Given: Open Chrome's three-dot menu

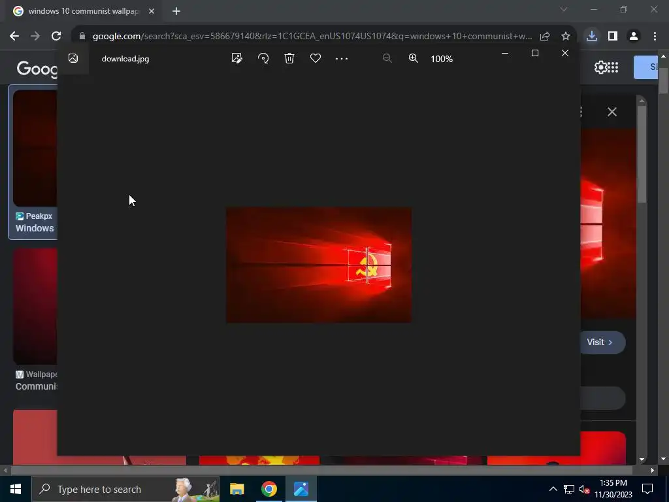Looking at the screenshot, I should 655,37.
